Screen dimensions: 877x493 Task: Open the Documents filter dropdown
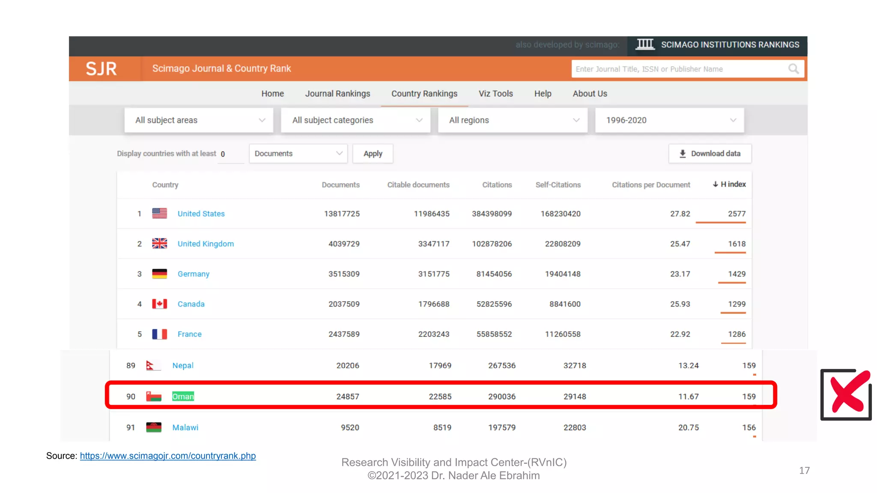(298, 154)
